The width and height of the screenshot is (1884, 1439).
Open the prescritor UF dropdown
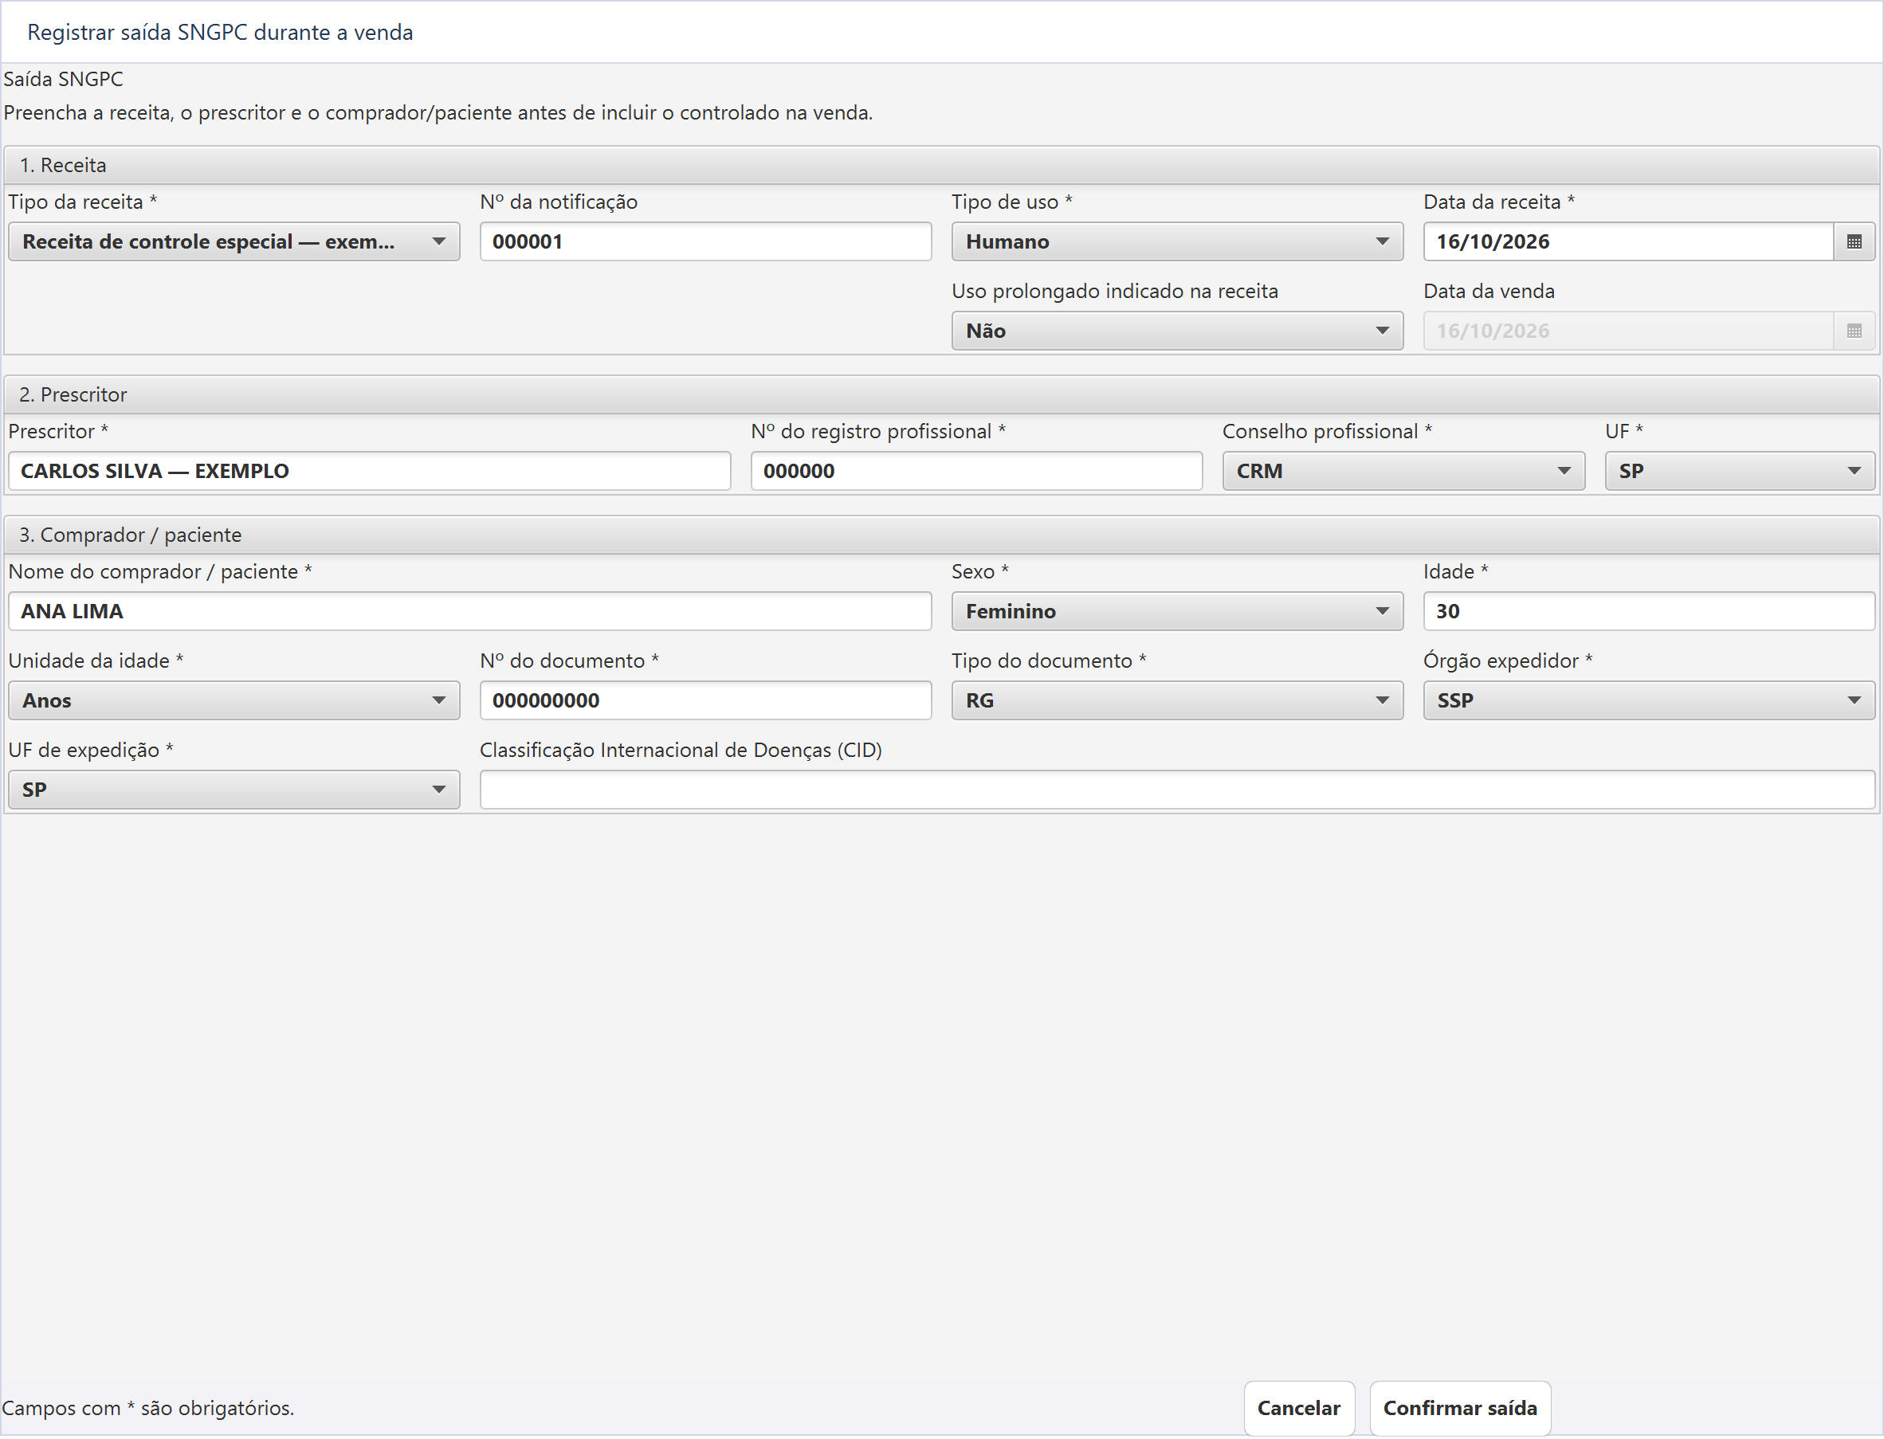coord(1739,471)
